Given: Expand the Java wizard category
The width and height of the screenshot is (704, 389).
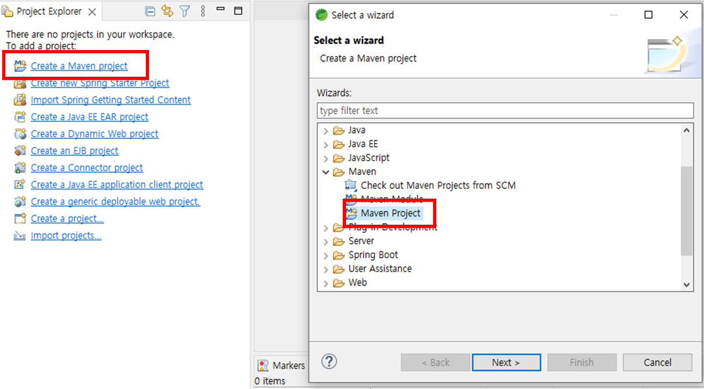Looking at the screenshot, I should [x=325, y=131].
